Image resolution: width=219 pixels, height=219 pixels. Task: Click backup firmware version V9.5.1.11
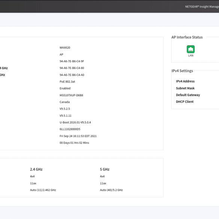click(x=66, y=116)
